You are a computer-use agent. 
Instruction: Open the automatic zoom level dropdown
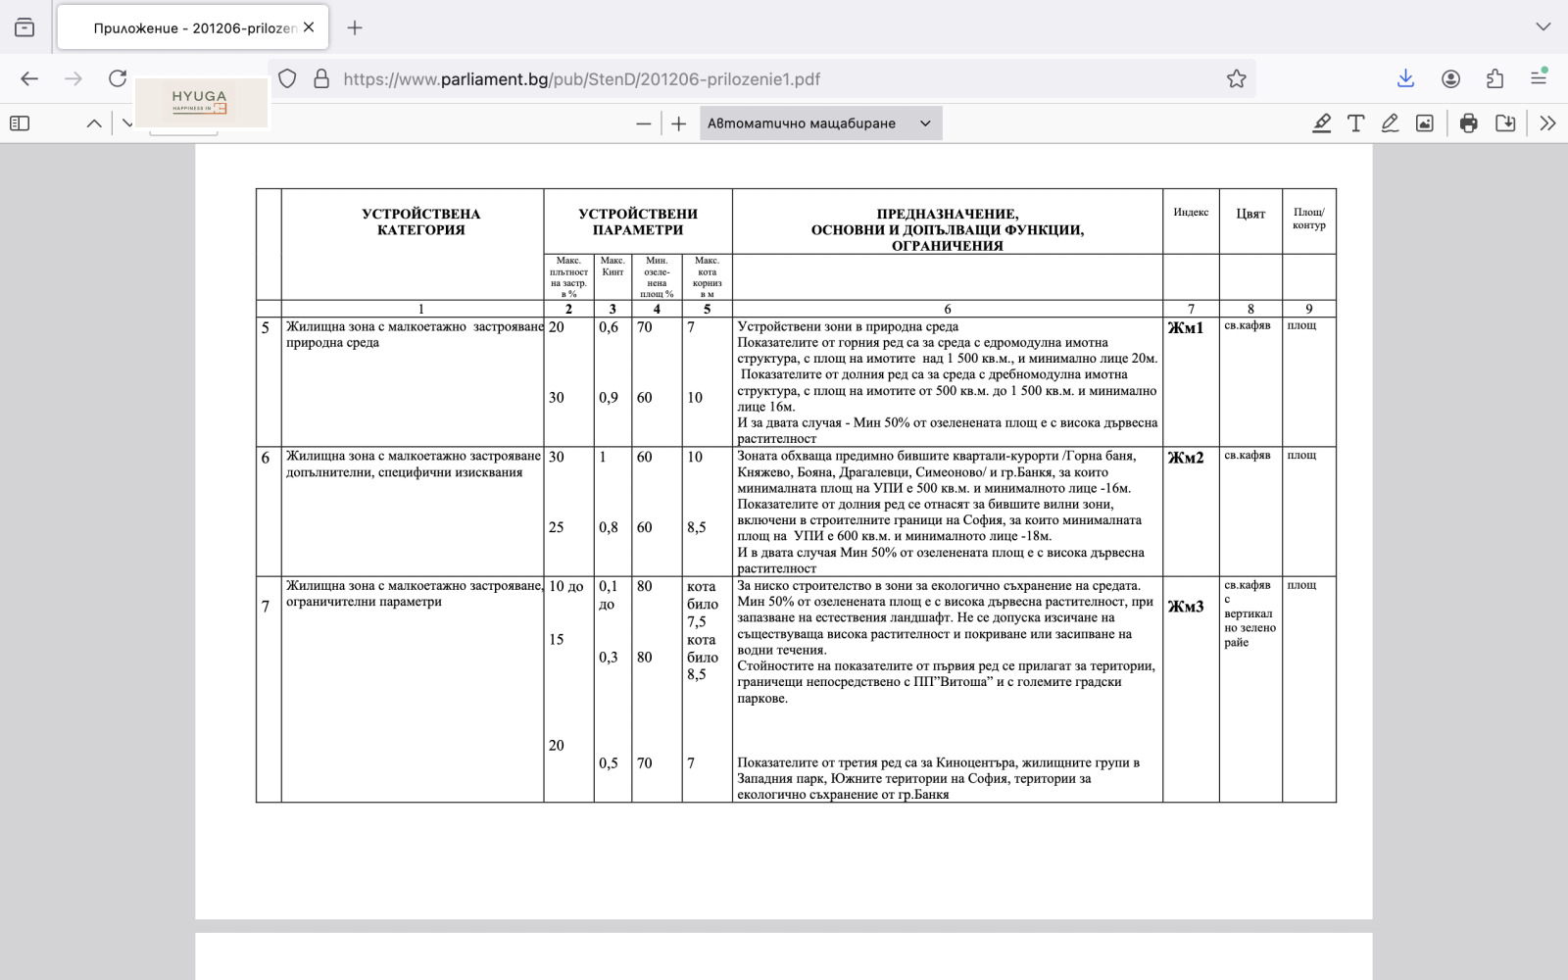point(820,123)
